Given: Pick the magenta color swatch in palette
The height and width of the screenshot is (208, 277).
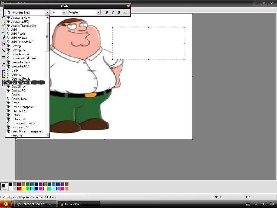Looking at the screenshot, I should 41,189.
